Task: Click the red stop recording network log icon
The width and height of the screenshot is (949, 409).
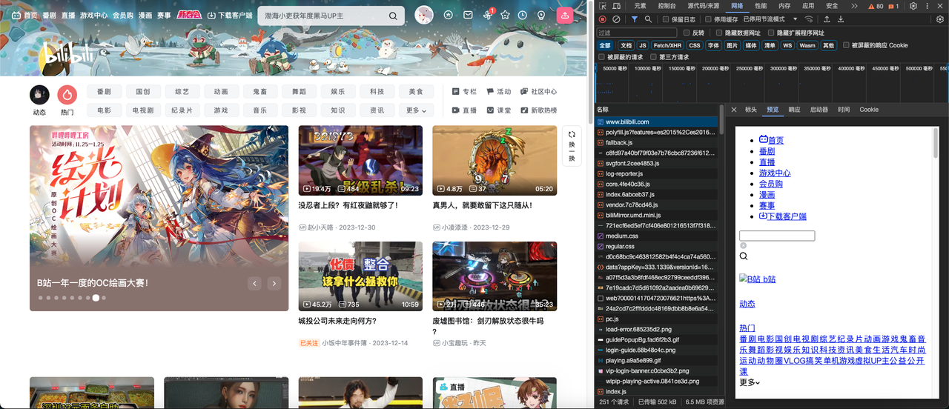Action: tap(603, 19)
